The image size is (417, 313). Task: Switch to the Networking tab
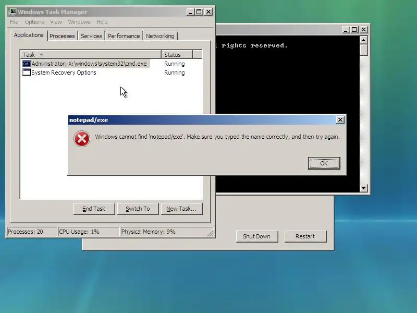(x=160, y=36)
